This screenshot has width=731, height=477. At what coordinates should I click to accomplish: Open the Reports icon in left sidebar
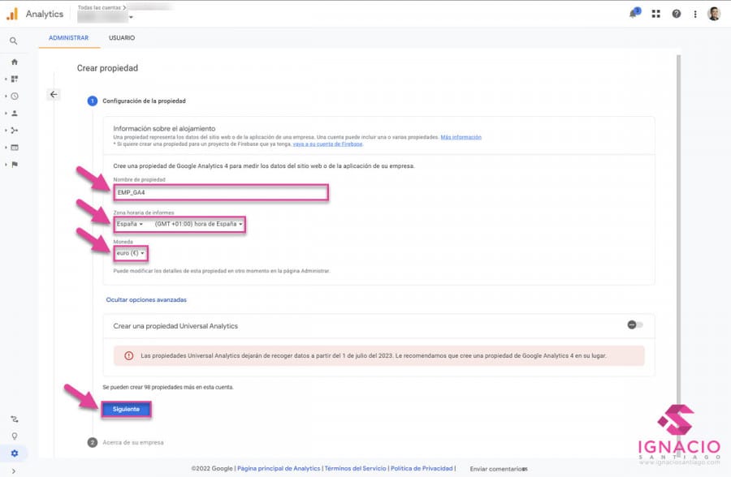point(14,79)
